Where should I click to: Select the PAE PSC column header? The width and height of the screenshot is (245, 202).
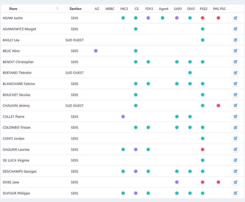point(219,9)
